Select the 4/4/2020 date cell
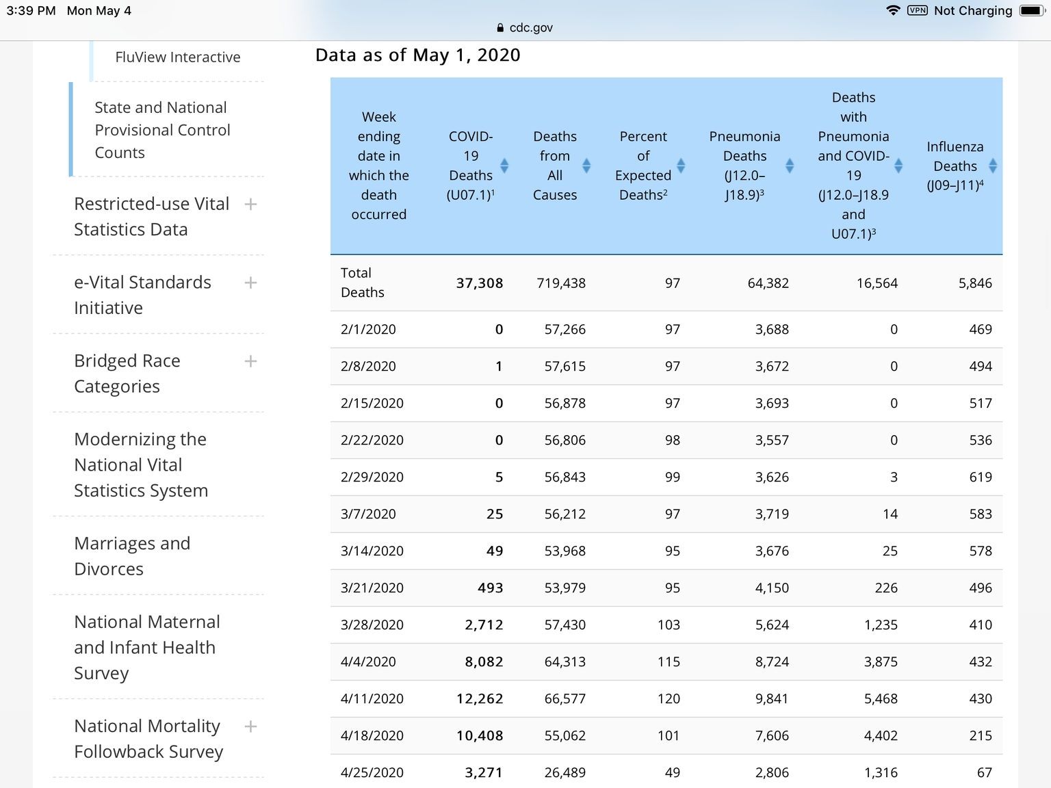Image resolution: width=1051 pixels, height=788 pixels. point(368,662)
